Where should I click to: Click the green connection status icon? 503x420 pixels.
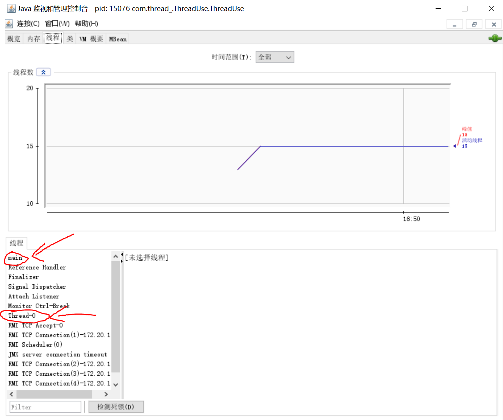(495, 38)
